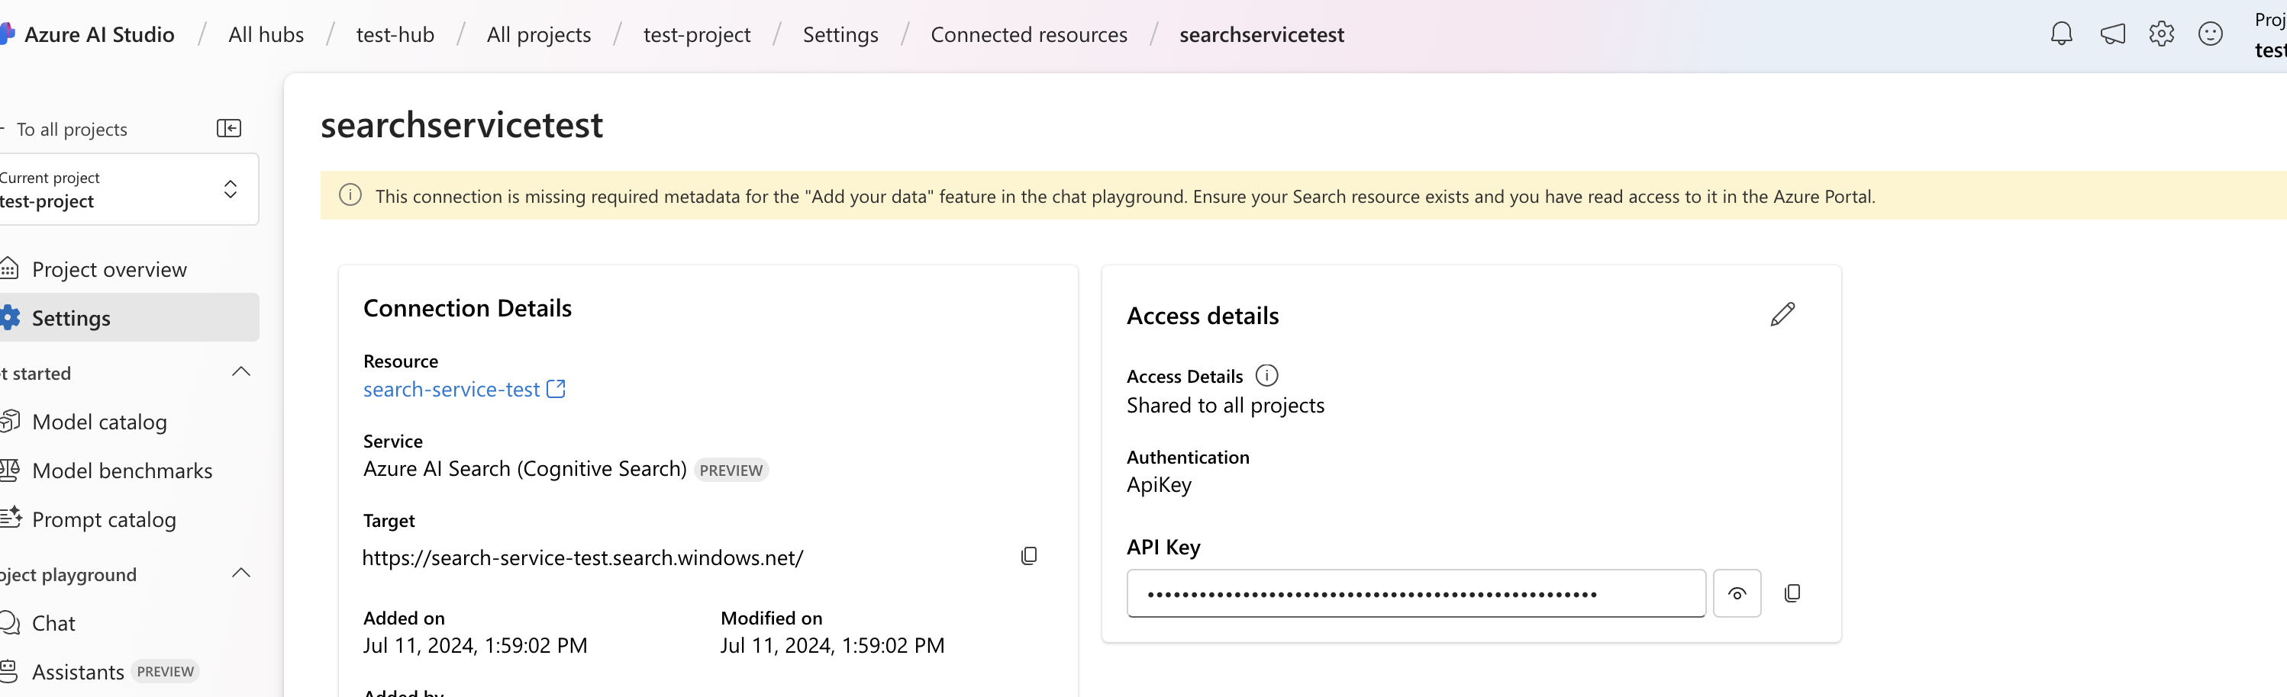Image resolution: width=2287 pixels, height=697 pixels.
Task: Open the search-service-test resource link
Action: click(x=451, y=389)
